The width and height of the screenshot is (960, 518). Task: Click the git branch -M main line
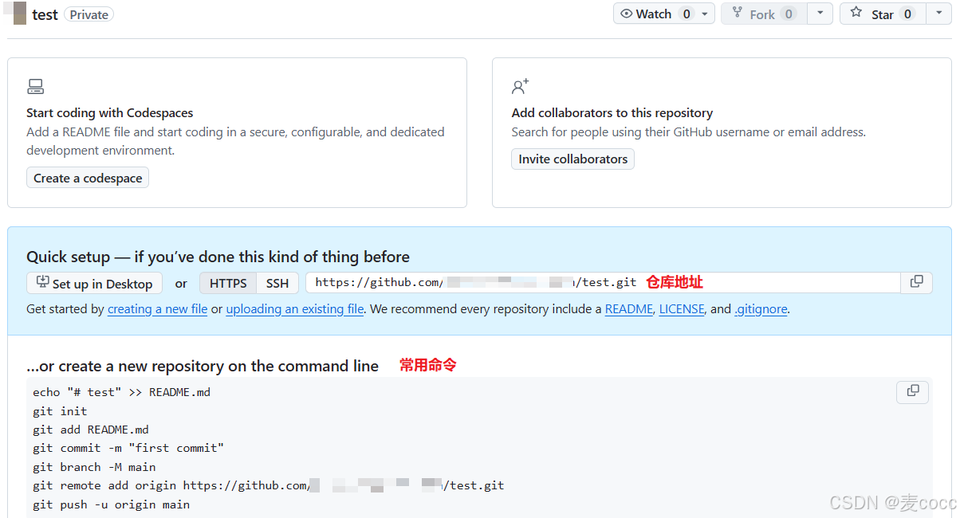pos(94,467)
